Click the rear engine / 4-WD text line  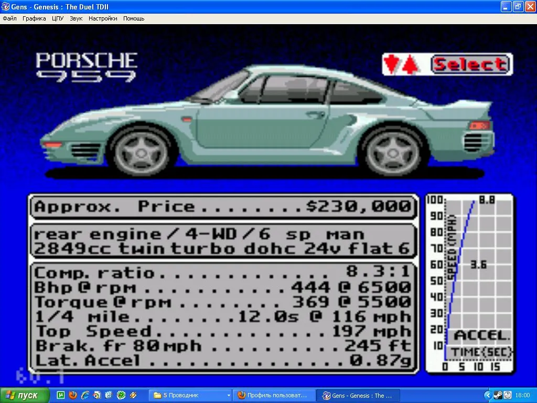point(199,235)
